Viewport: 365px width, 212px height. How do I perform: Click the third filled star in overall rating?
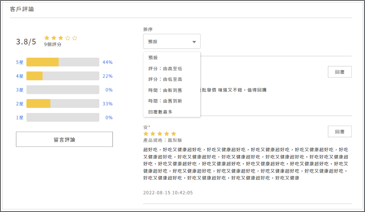click(x=61, y=38)
